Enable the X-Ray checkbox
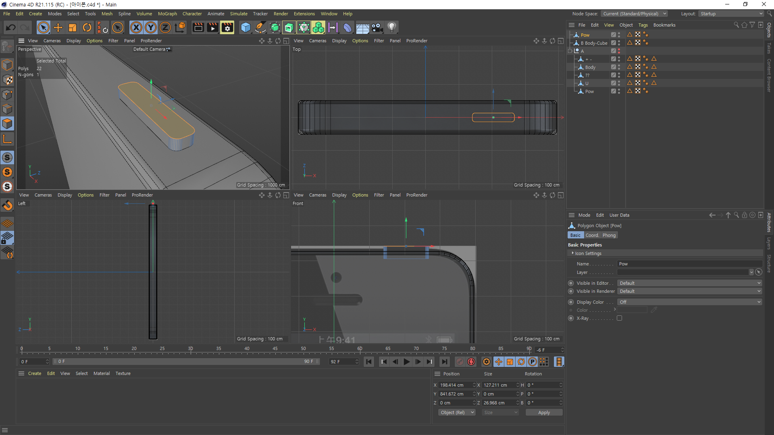This screenshot has height=435, width=774. point(619,318)
